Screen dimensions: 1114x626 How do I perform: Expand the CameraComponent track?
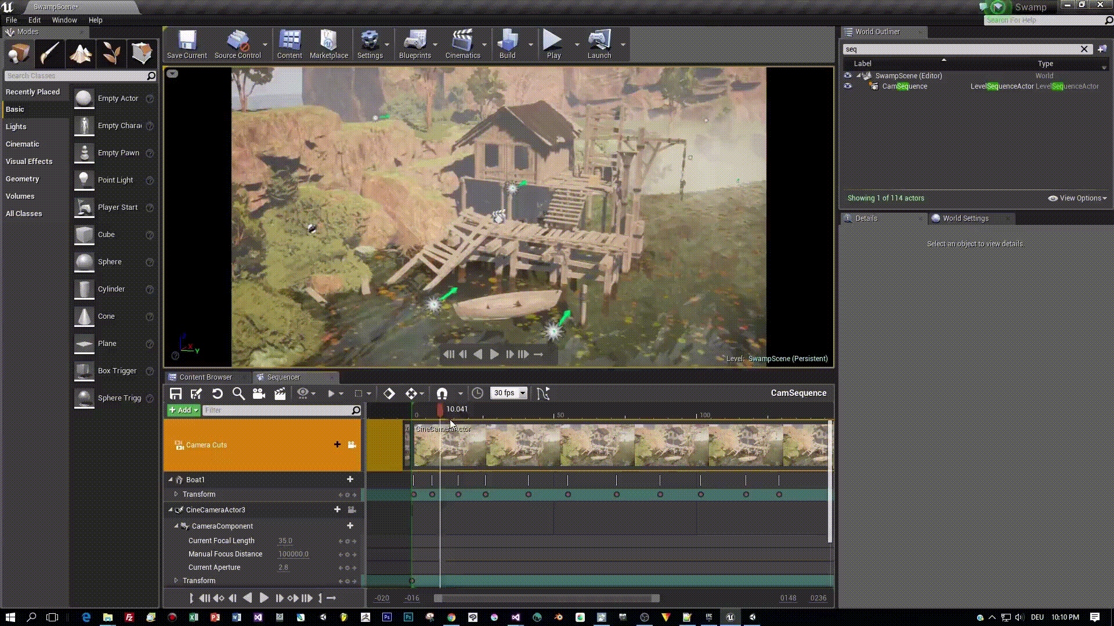tap(175, 526)
